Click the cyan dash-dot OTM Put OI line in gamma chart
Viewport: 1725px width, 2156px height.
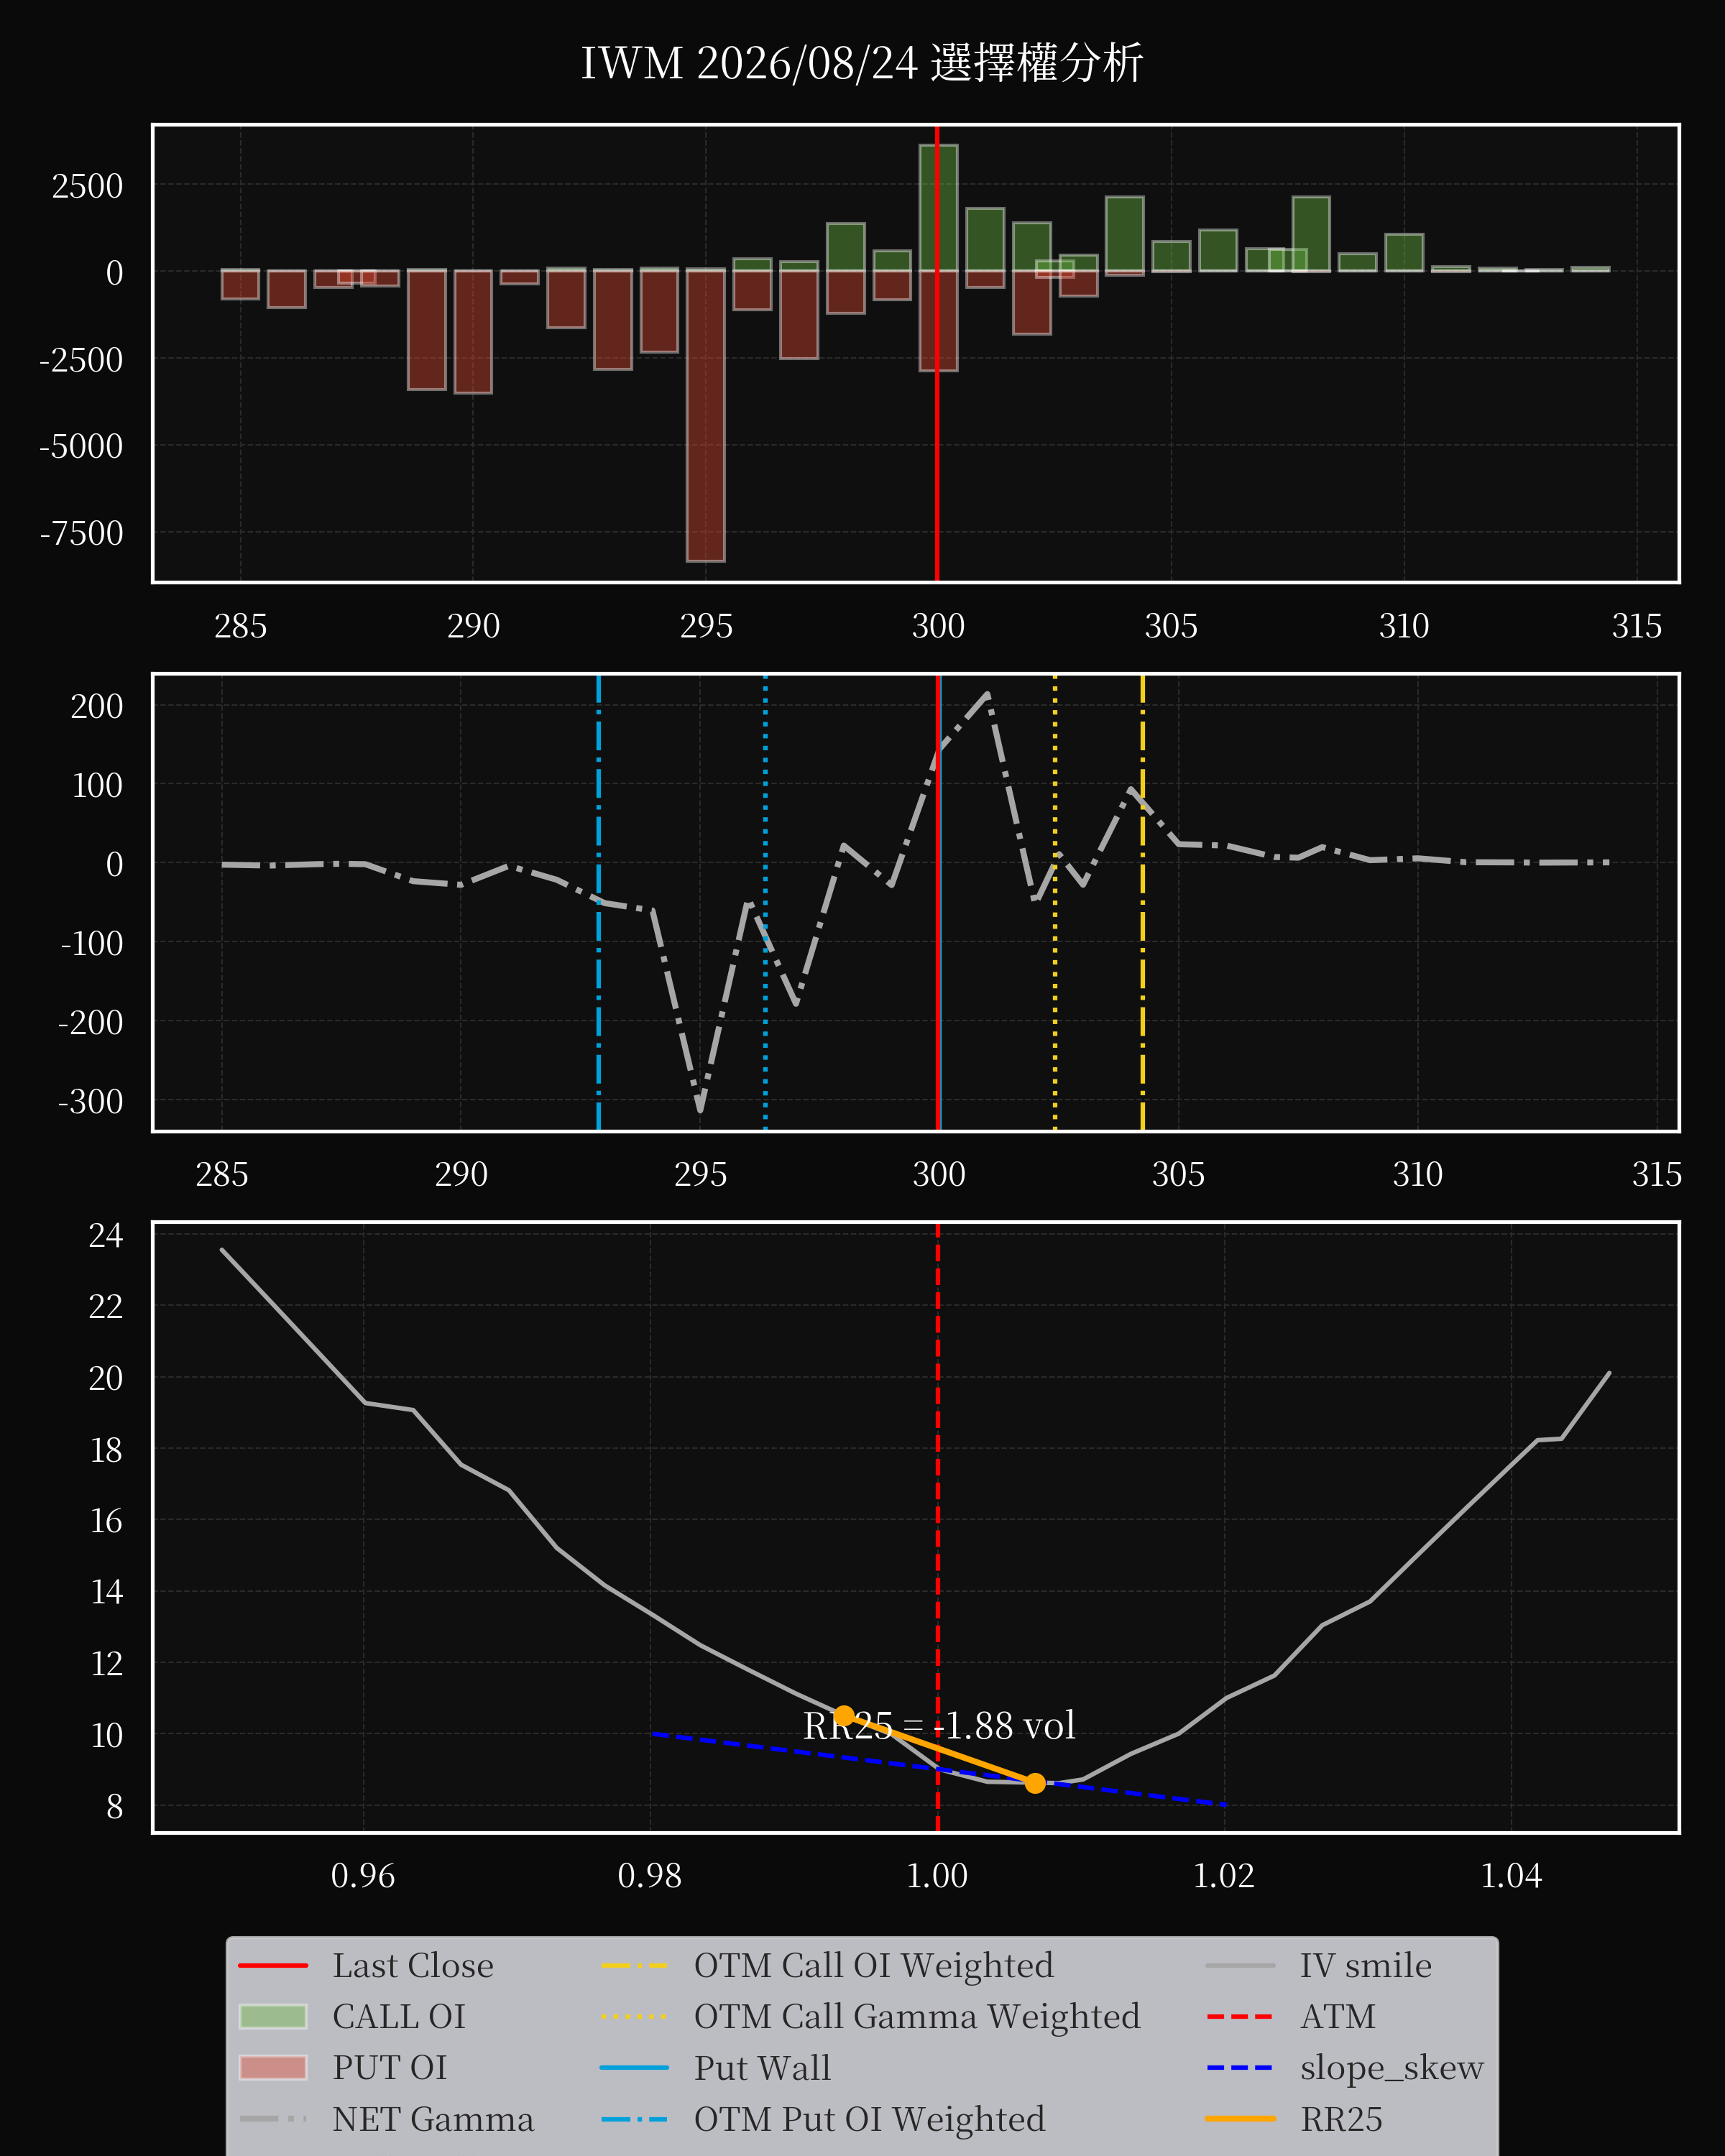click(598, 903)
